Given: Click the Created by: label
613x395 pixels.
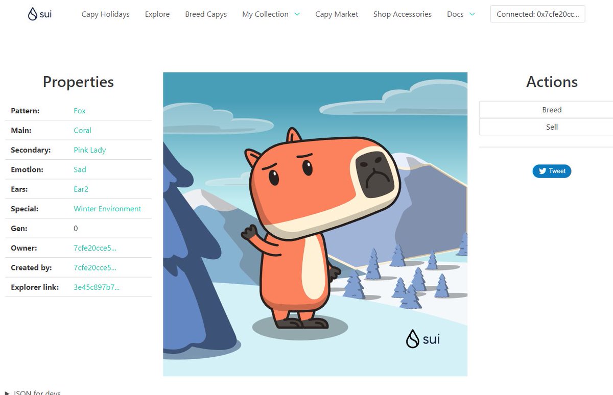Looking at the screenshot, I should click(x=32, y=267).
